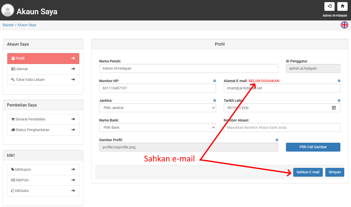The height and width of the screenshot is (207, 351).
Task: Open Senarai Pembelian list
Action: click(43, 119)
